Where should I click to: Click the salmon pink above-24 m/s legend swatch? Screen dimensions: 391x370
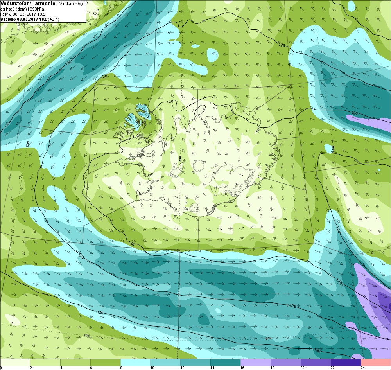click(376, 362)
